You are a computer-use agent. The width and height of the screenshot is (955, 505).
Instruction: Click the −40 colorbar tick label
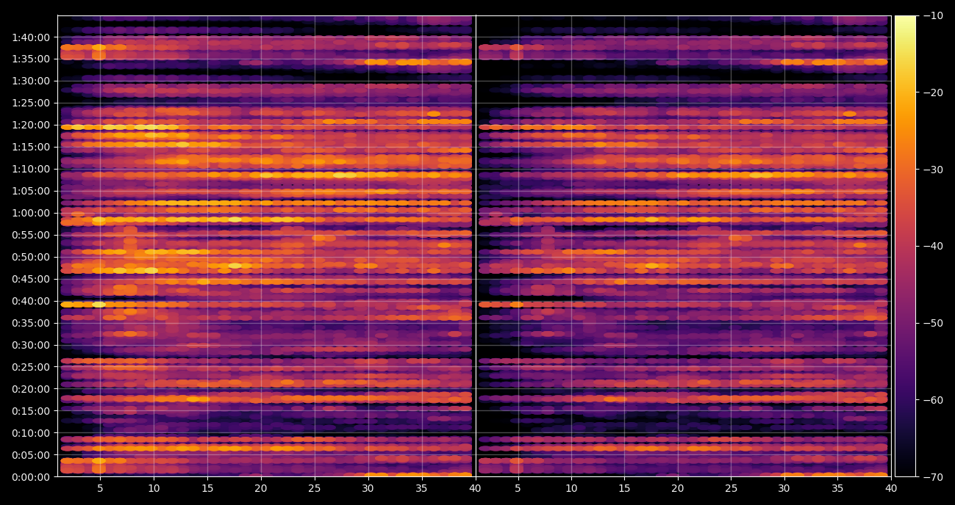(x=933, y=246)
